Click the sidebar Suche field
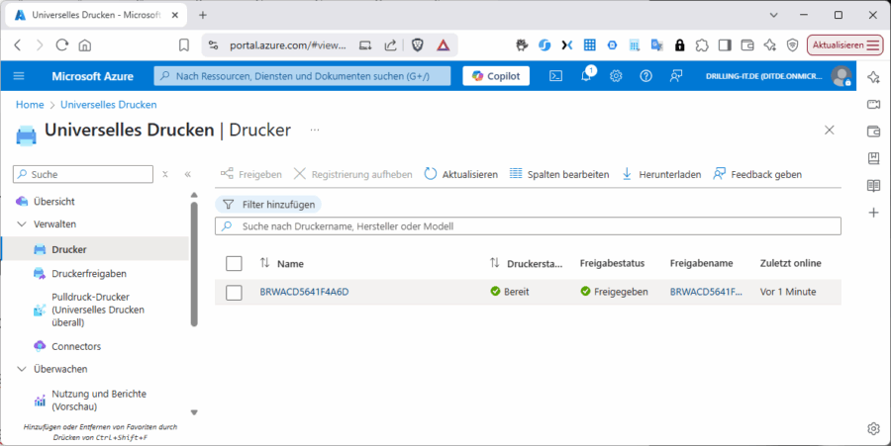Image resolution: width=891 pixels, height=446 pixels. click(x=83, y=174)
